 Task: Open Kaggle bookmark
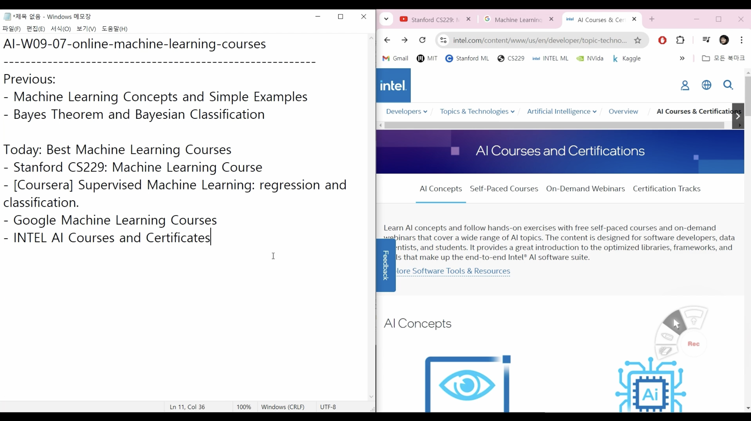tap(626, 58)
